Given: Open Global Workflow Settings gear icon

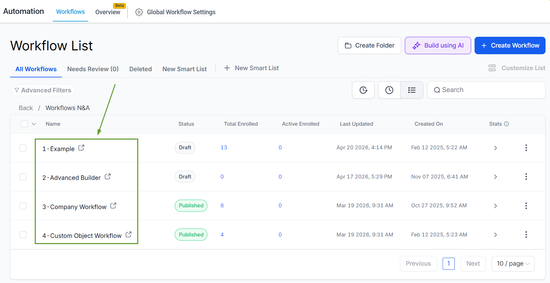Looking at the screenshot, I should [x=139, y=12].
